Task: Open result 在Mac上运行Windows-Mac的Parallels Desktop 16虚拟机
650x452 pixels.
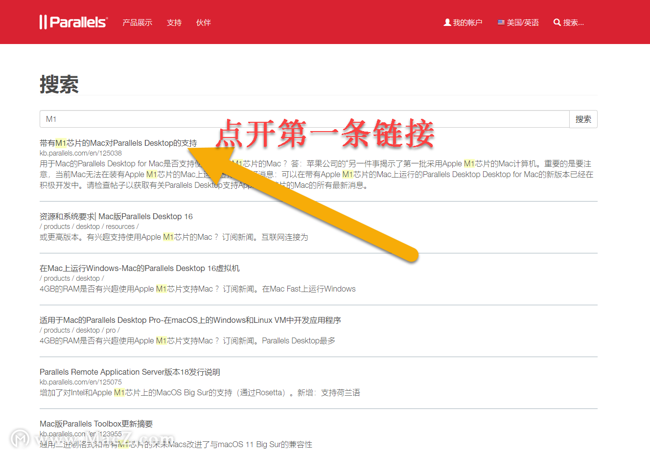Action: click(139, 268)
